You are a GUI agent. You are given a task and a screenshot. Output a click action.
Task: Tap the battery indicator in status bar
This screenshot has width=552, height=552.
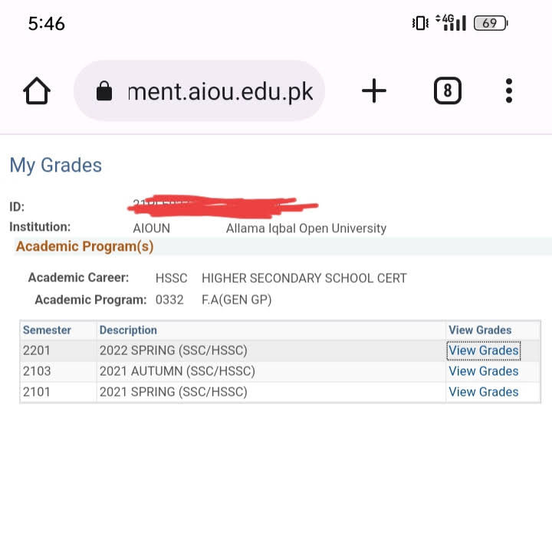pyautogui.click(x=491, y=23)
